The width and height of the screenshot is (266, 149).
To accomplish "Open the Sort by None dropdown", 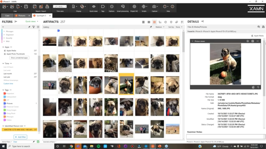I will (x=179, y=27).
